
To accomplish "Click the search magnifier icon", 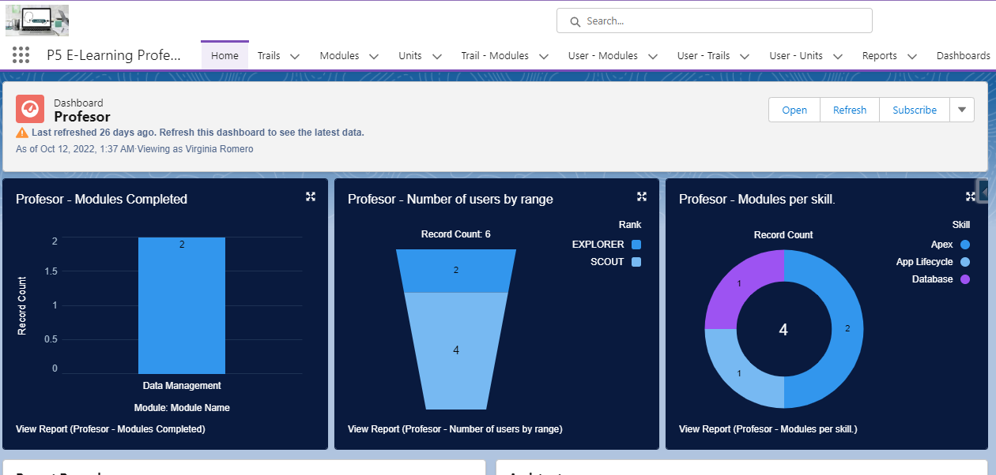I will (575, 21).
